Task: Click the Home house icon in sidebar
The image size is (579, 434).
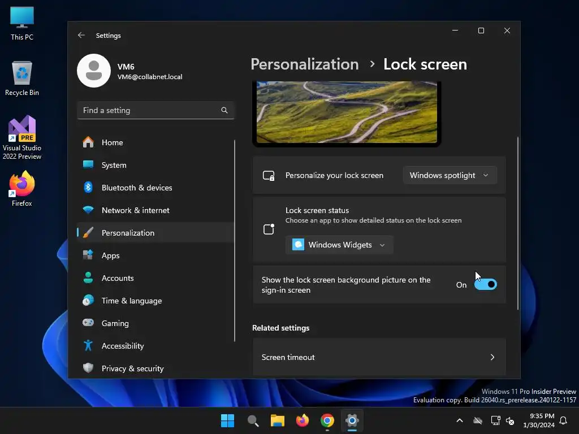Action: (88, 142)
